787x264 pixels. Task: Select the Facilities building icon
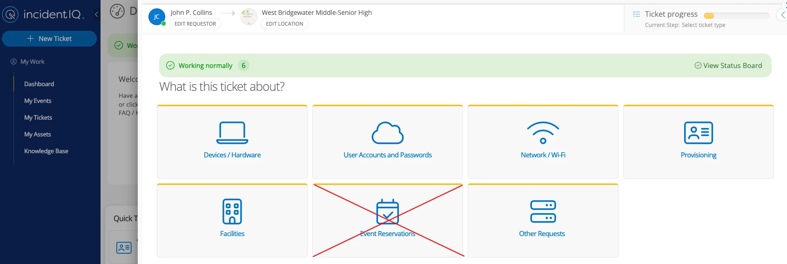[x=232, y=211]
